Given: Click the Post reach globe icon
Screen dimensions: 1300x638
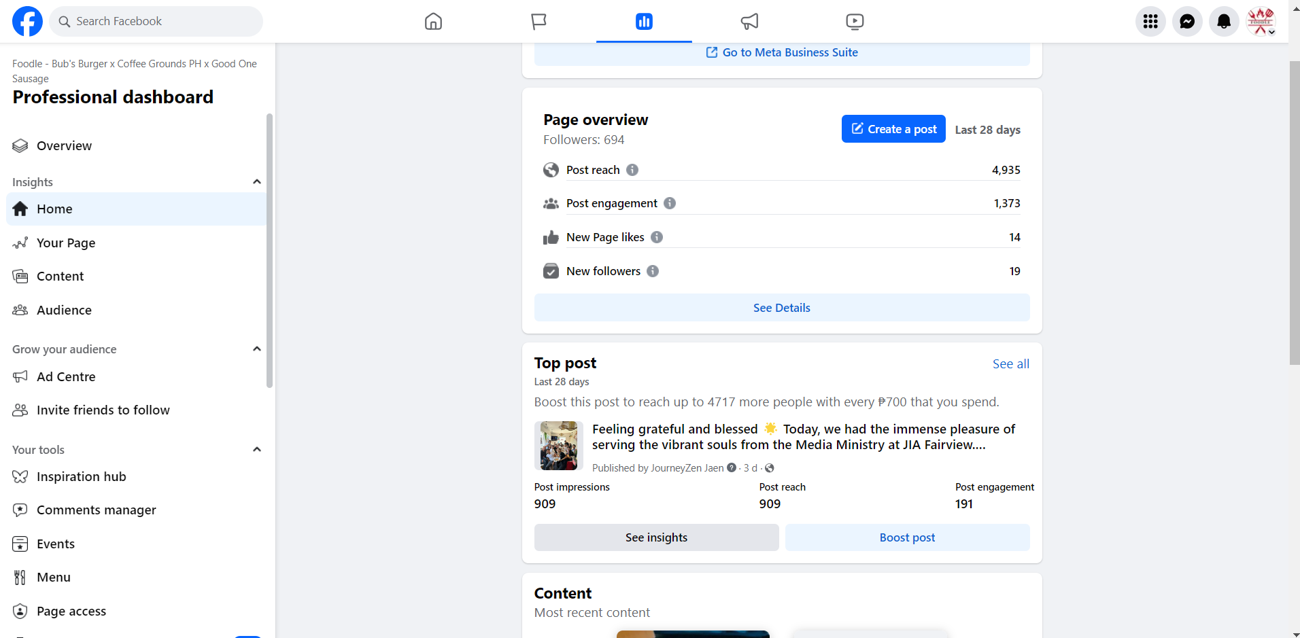Looking at the screenshot, I should (x=551, y=170).
